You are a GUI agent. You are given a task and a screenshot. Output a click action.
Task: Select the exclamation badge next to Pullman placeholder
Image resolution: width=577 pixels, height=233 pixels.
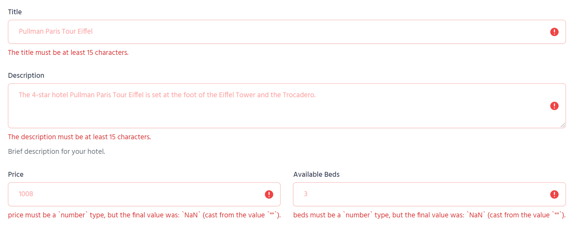click(x=554, y=32)
